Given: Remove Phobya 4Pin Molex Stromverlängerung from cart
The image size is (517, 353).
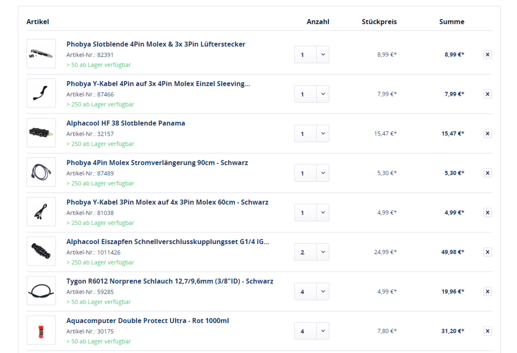Looking at the screenshot, I should (x=487, y=173).
